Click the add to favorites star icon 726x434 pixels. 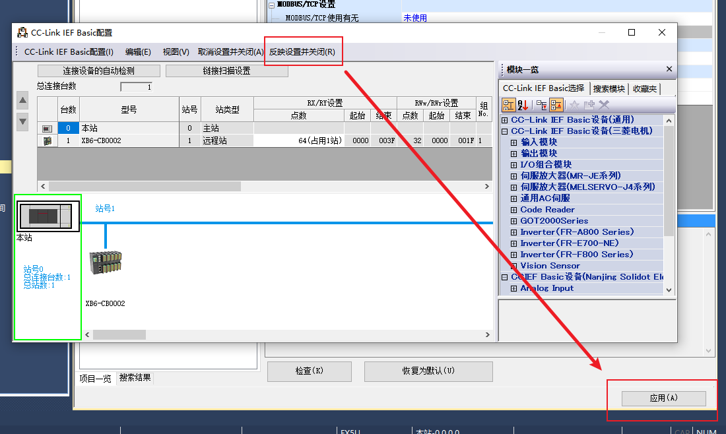574,105
